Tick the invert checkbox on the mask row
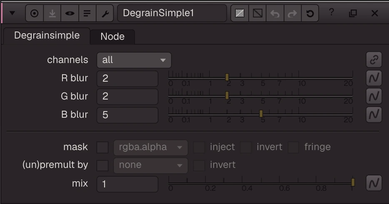389x204 pixels. click(x=246, y=148)
